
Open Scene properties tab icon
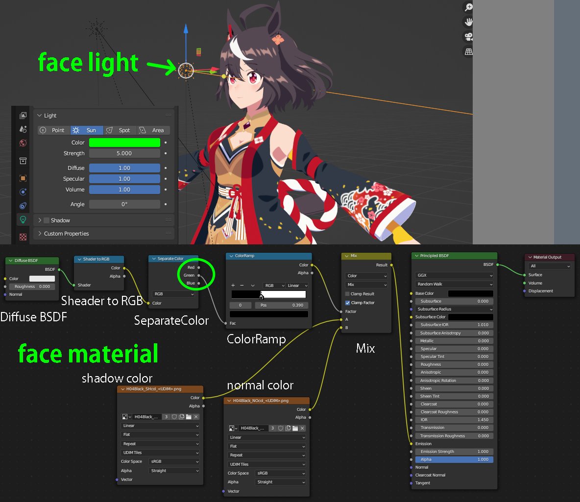coord(23,129)
